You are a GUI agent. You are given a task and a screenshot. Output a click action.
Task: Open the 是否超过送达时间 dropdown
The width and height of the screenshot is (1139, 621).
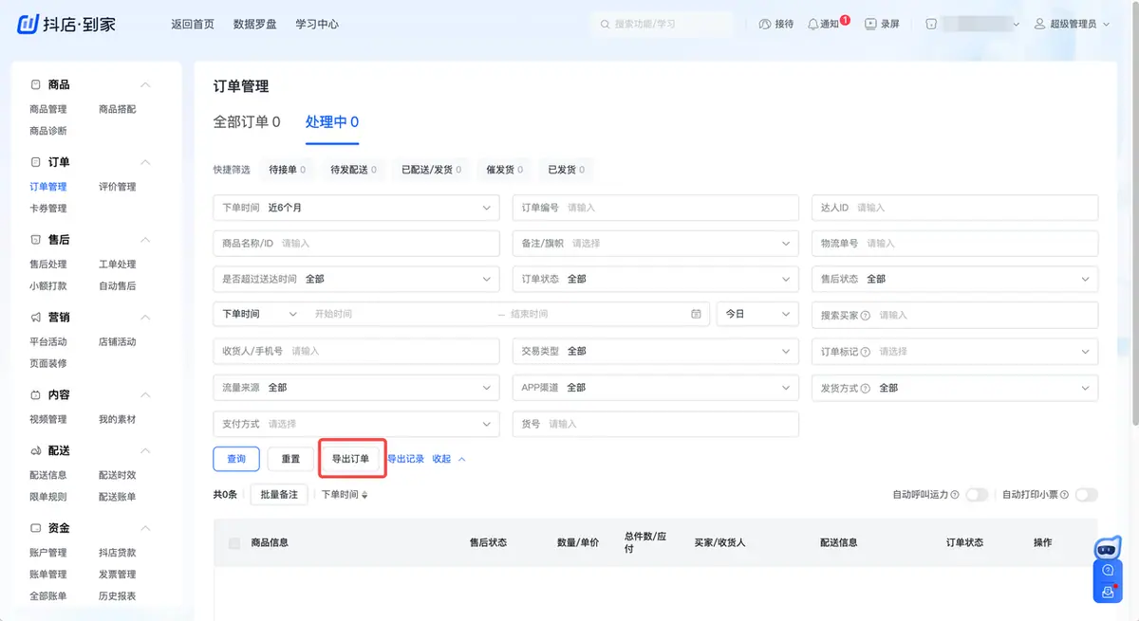(356, 280)
